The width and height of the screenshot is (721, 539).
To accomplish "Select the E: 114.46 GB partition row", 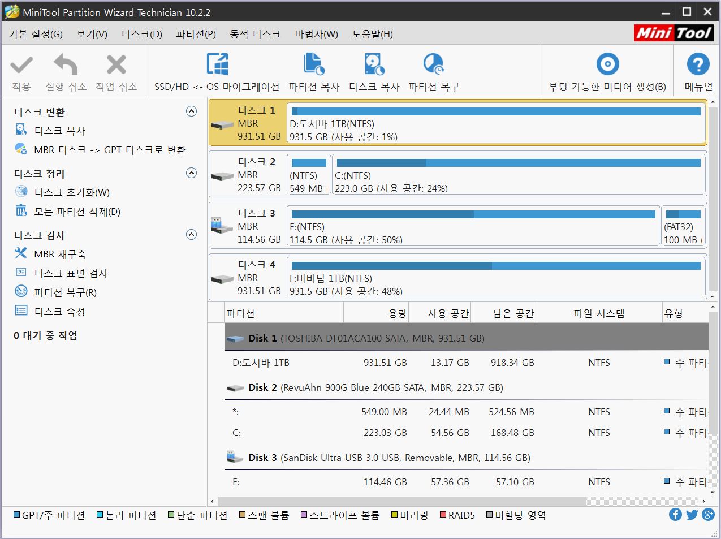I will 467,482.
